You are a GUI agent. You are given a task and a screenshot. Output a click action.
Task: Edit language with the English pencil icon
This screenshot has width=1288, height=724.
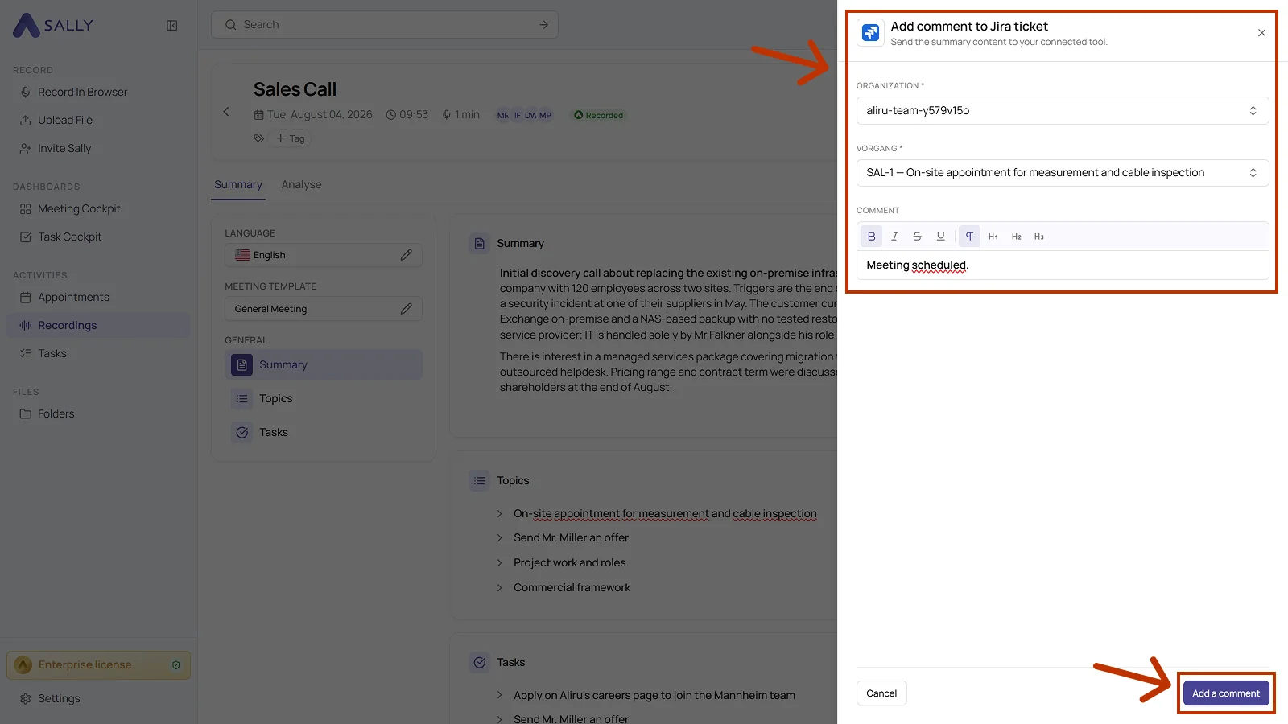click(x=407, y=255)
